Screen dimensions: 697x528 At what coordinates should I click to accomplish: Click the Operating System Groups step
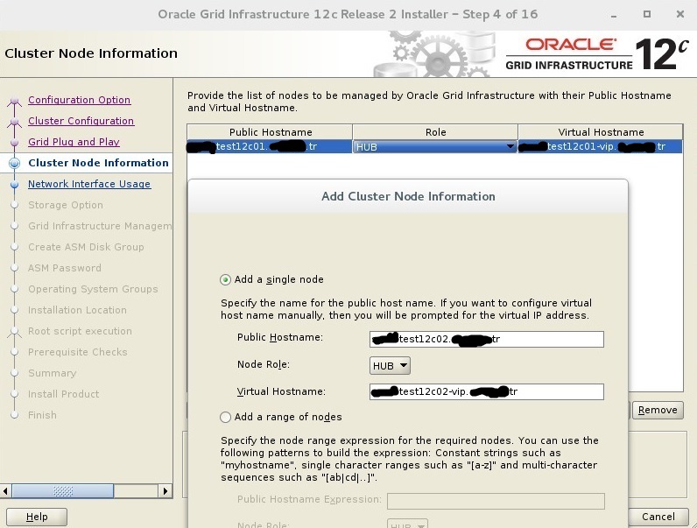tap(93, 289)
